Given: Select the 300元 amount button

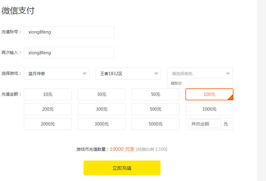Looking at the screenshot, I should (101, 109).
